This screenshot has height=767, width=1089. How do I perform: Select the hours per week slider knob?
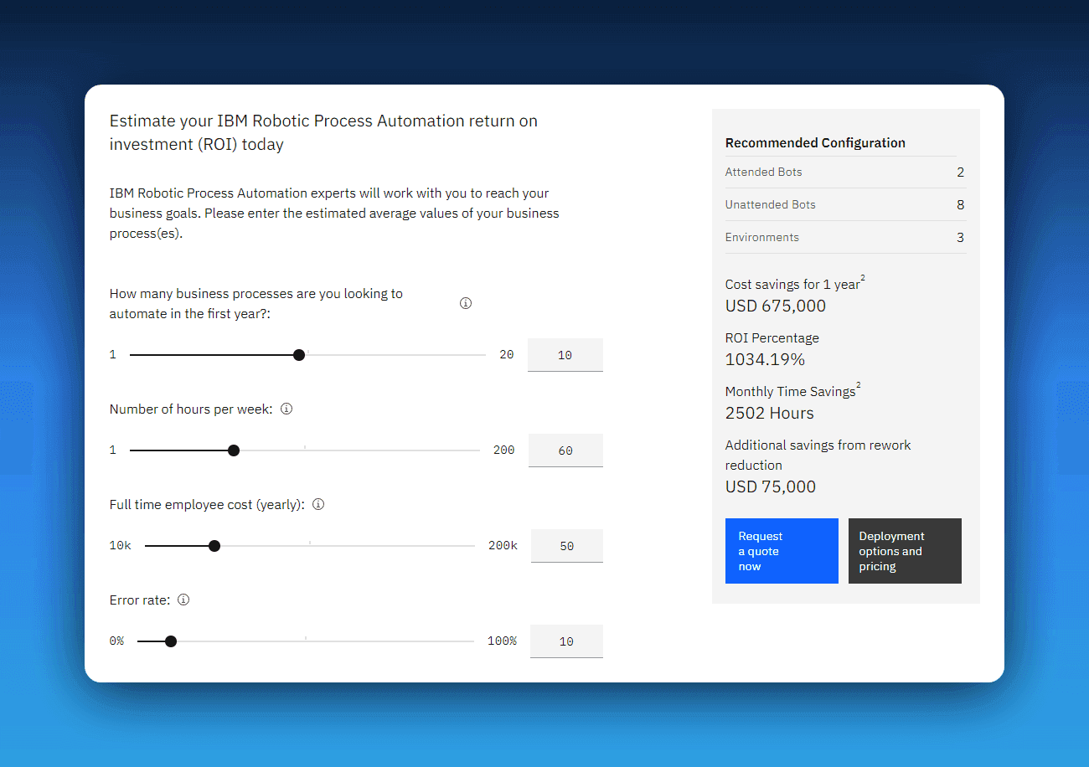coord(234,450)
